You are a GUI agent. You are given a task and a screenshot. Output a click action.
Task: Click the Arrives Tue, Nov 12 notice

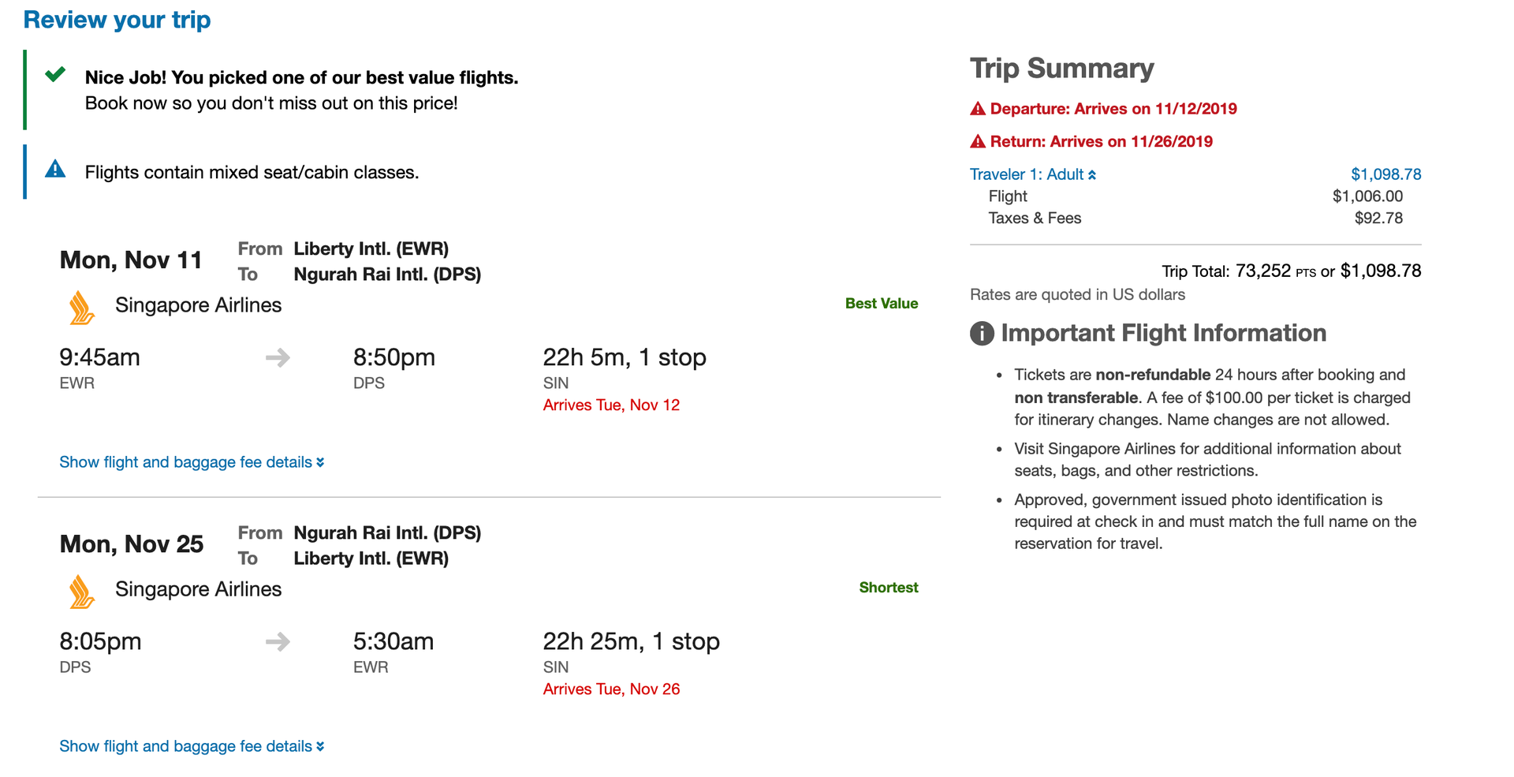pos(612,404)
